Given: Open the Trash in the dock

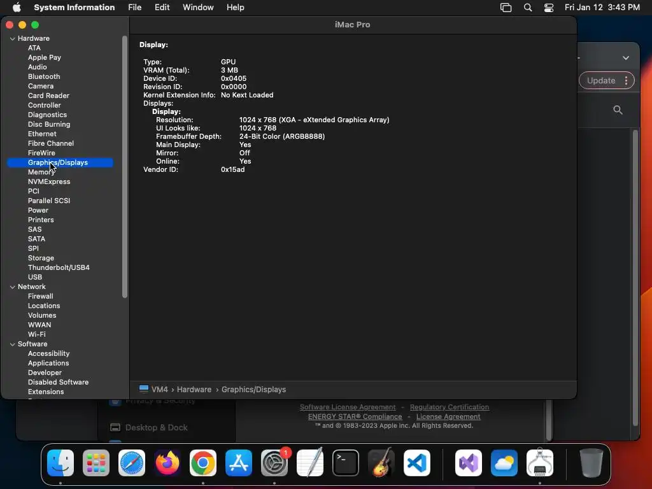Looking at the screenshot, I should [x=592, y=463].
